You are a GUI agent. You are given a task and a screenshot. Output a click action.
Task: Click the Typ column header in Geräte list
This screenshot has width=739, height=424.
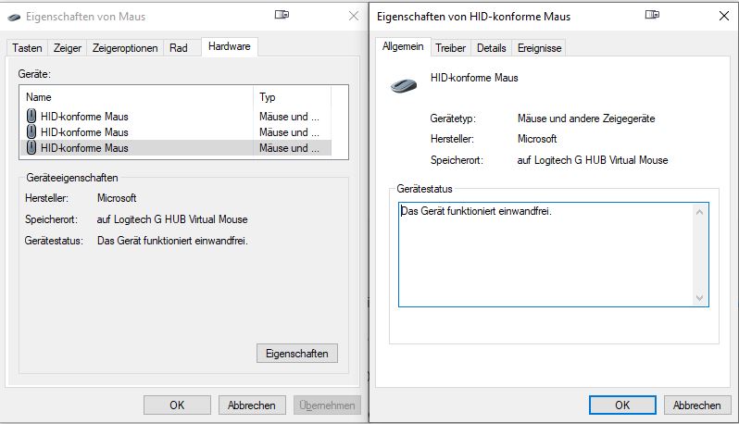point(293,97)
